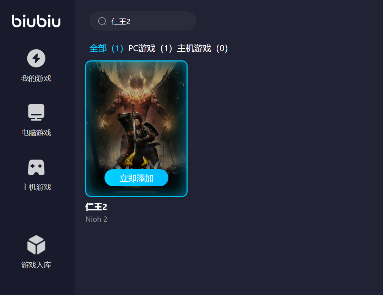Focus the search field containing 仁王2

(143, 21)
